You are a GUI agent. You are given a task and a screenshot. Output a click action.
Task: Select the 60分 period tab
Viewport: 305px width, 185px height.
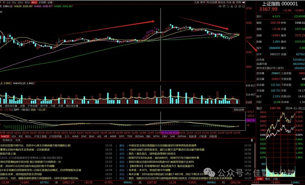34,2
